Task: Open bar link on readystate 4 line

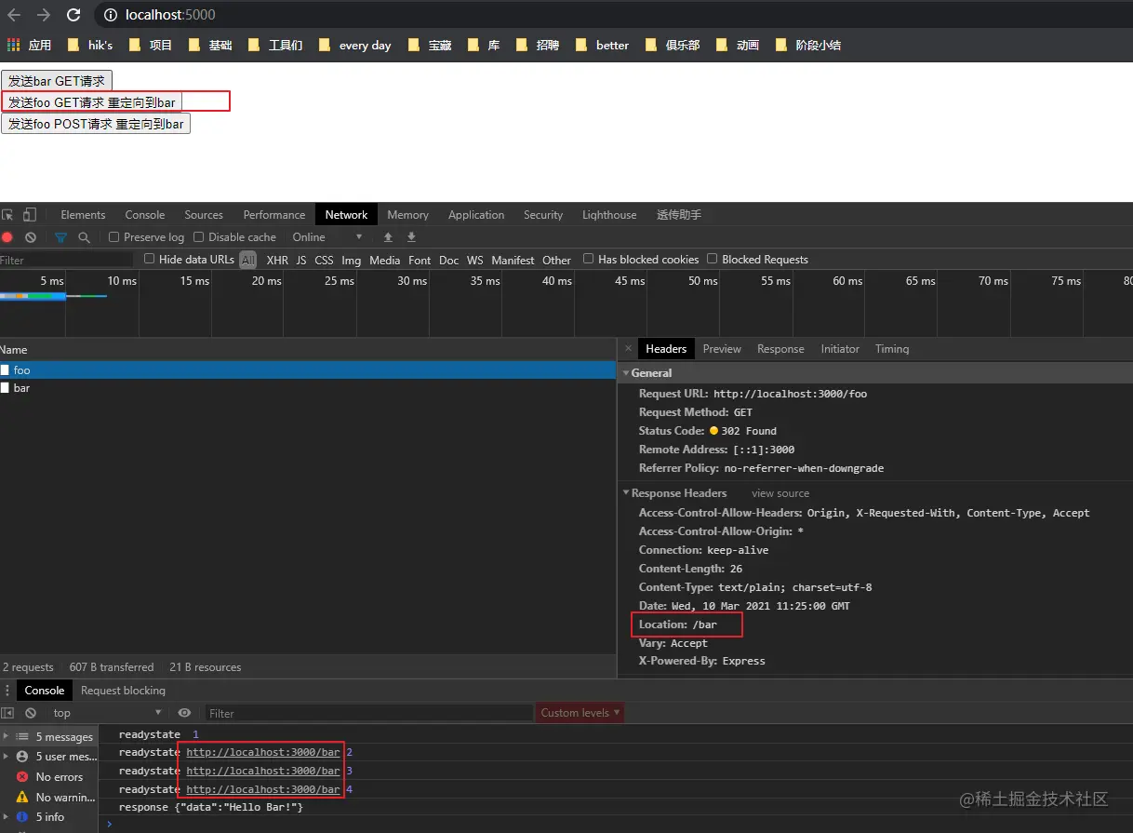Action: [x=263, y=789]
